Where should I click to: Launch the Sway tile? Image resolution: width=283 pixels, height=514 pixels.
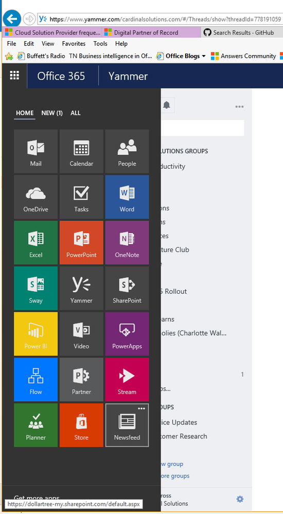coord(36,288)
